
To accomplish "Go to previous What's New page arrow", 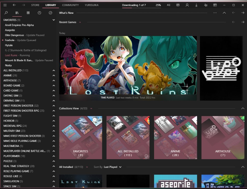I will (234, 13).
